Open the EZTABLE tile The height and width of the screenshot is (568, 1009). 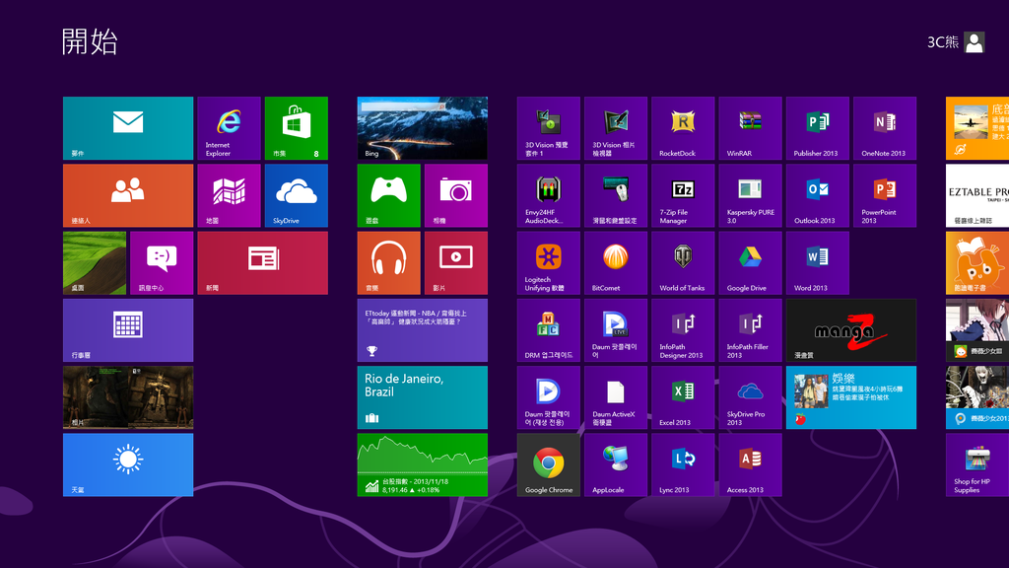[977, 196]
